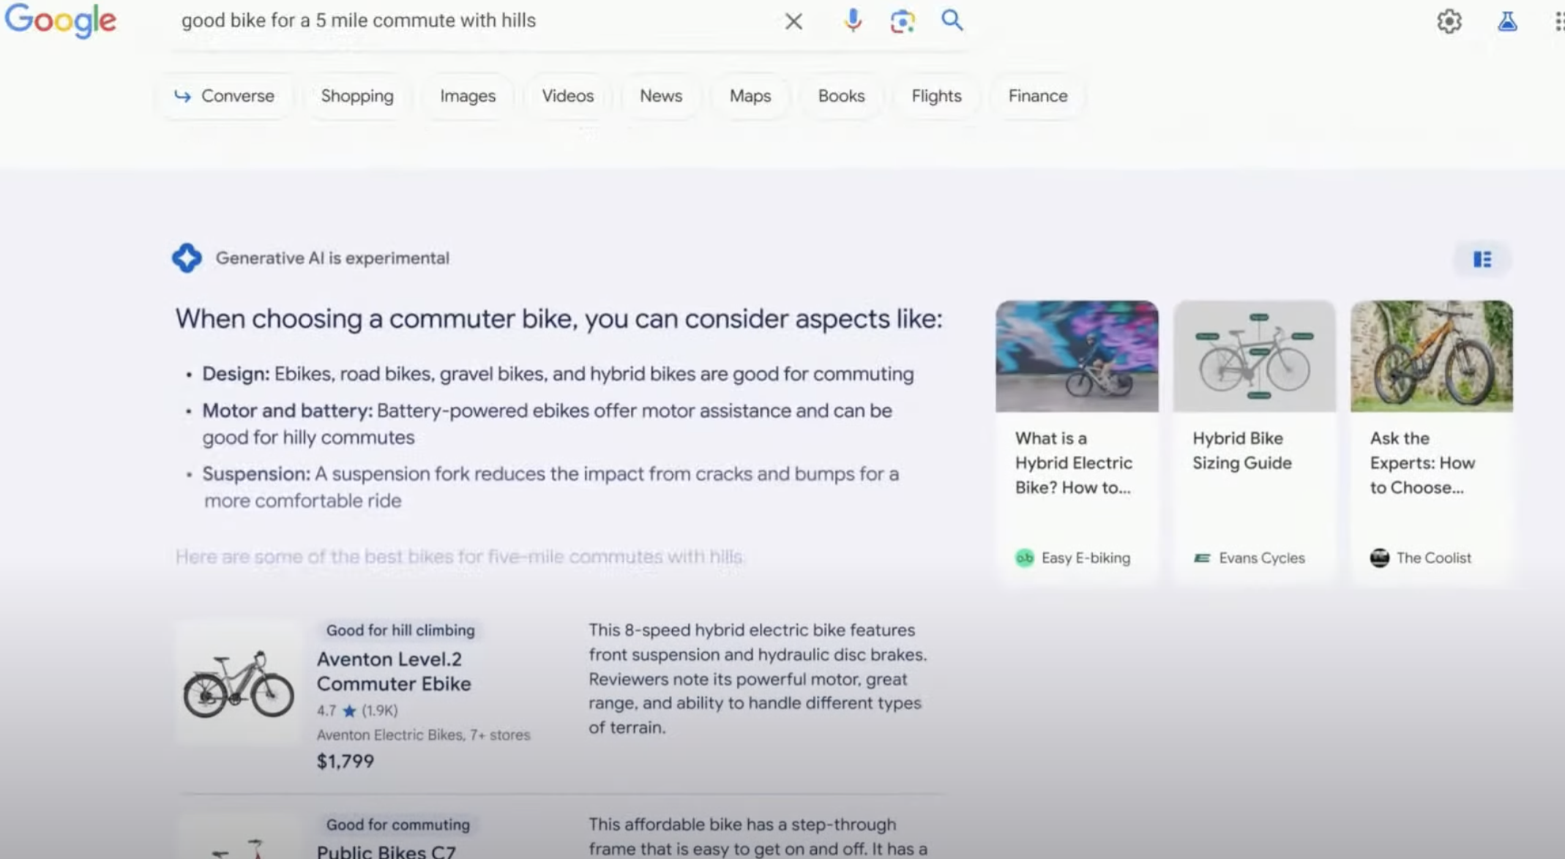Open settings gear icon
This screenshot has width=1565, height=859.
coord(1449,21)
